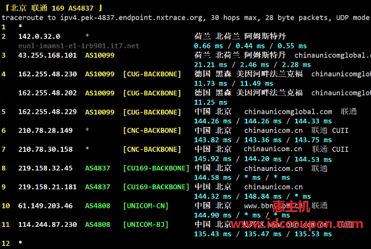
Task: Click CUG-BACKBONE tag on 162.255.48.229 row
Action: (x=152, y=112)
